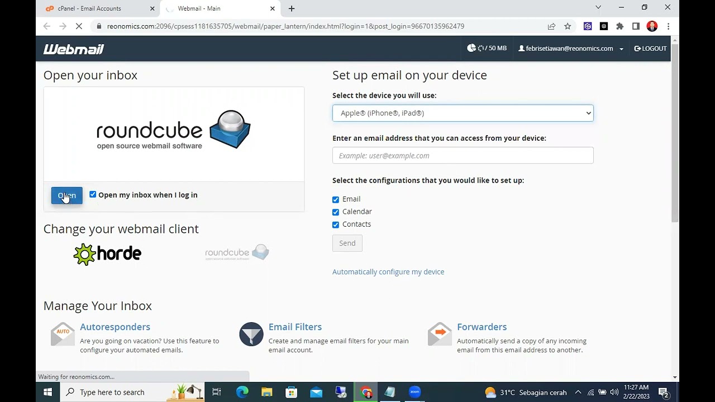
Task: Click the LOGOUT link
Action: click(651, 49)
